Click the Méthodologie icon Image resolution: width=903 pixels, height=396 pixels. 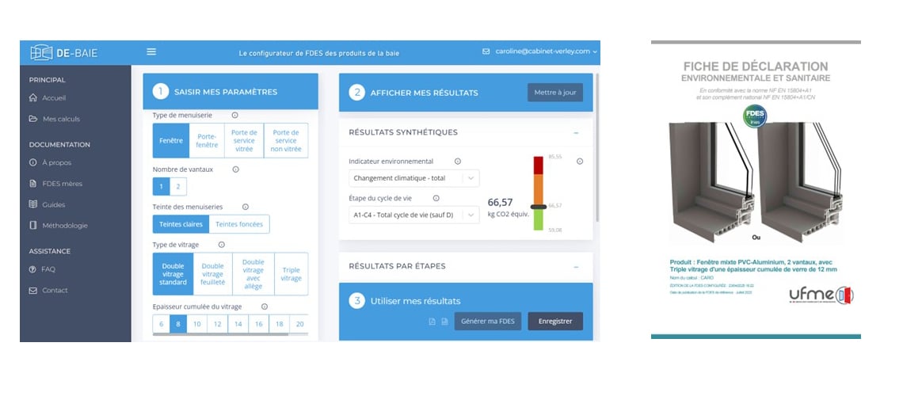[32, 226]
